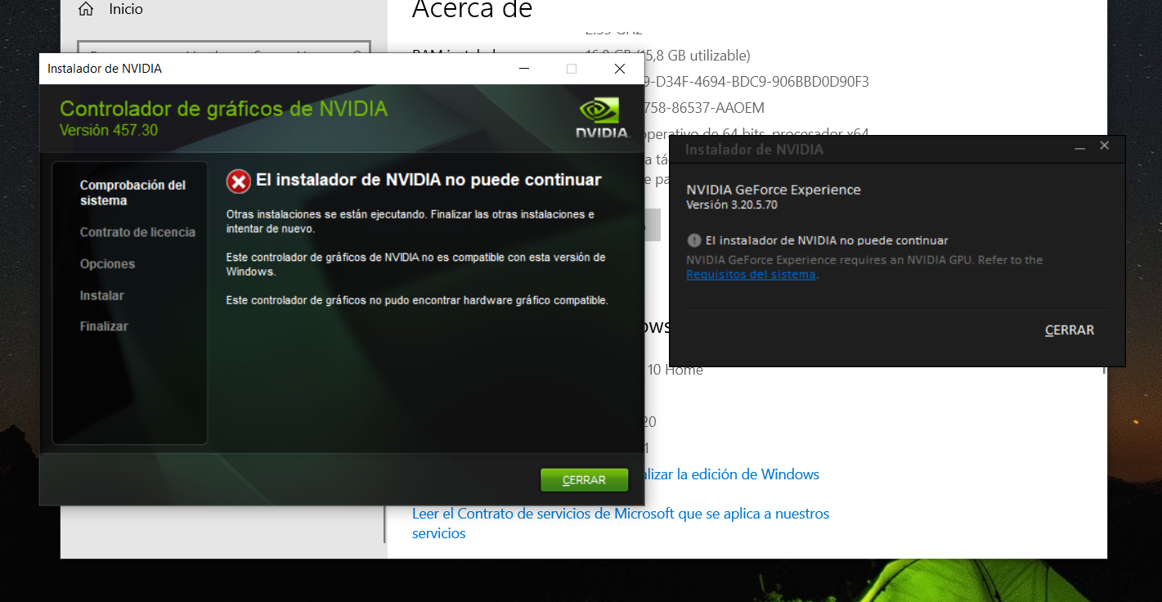The image size is (1162, 602).
Task: Select Comprobación del sistema step
Action: [132, 193]
